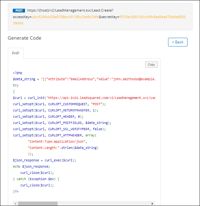Click the Generate Code heading
This screenshot has width=200, height=206.
click(x=24, y=38)
